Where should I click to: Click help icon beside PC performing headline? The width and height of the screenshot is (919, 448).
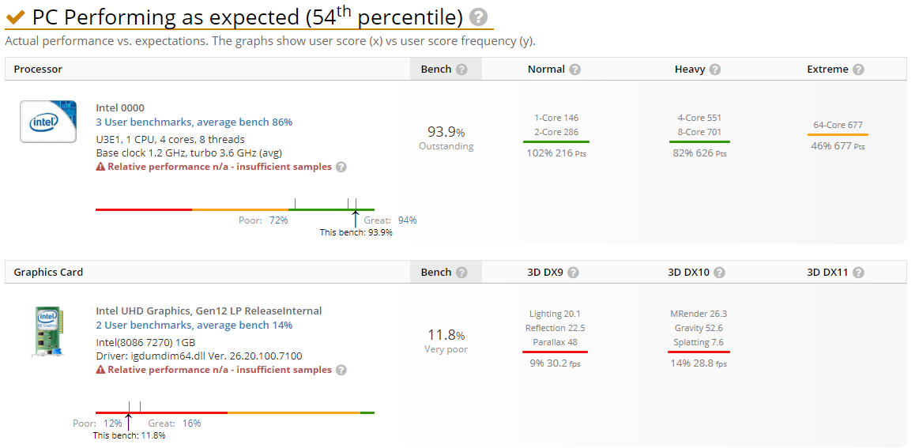478,17
